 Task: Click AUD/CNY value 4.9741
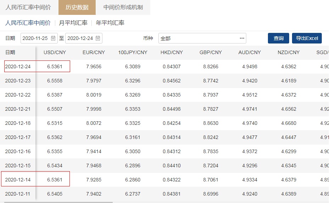250,109
